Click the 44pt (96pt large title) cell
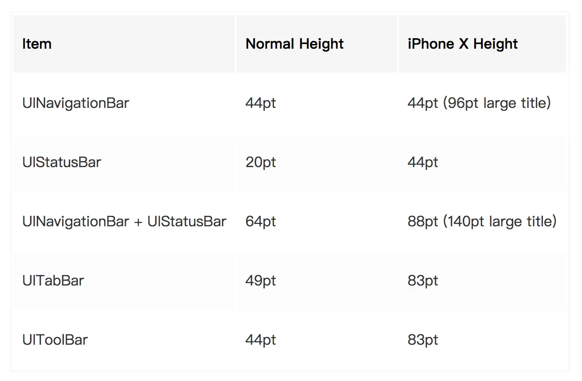This screenshot has height=381, width=582. (479, 103)
